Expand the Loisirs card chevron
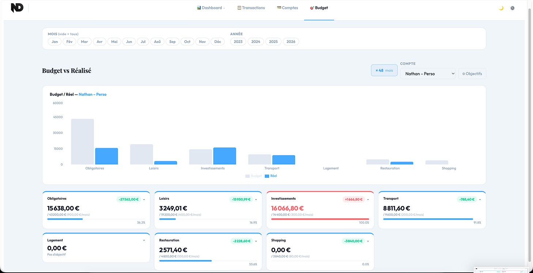 pyautogui.click(x=256, y=199)
